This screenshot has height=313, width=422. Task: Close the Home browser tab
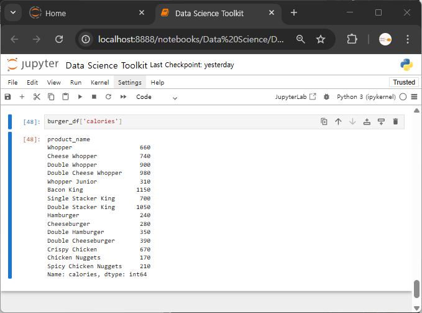142,12
